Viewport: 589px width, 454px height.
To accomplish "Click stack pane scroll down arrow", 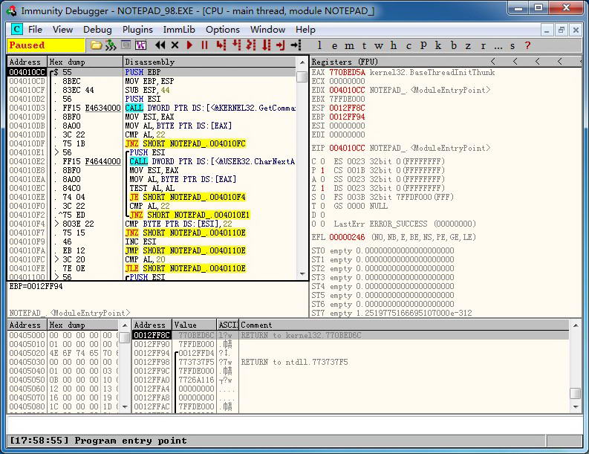I will point(576,407).
